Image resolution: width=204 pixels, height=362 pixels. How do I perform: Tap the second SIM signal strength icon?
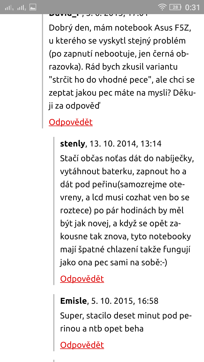pos(22,8)
